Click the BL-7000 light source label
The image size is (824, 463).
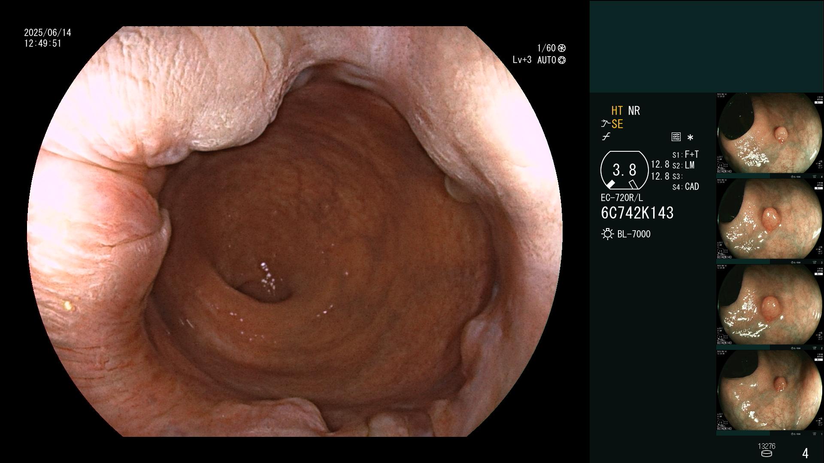(x=634, y=234)
